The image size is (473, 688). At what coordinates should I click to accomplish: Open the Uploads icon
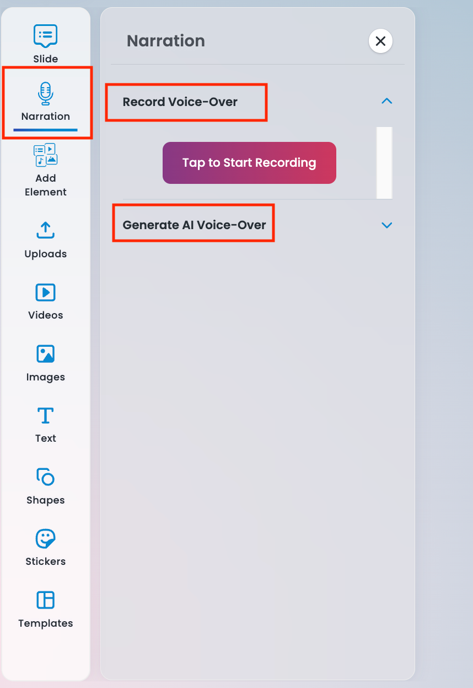pyautogui.click(x=46, y=230)
